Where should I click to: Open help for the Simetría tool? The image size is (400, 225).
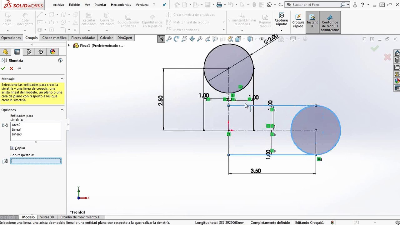pos(61,61)
